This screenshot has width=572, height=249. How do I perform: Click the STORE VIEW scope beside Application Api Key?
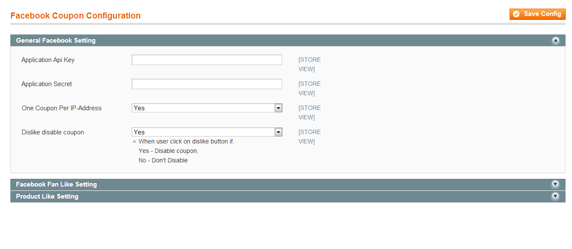click(310, 64)
